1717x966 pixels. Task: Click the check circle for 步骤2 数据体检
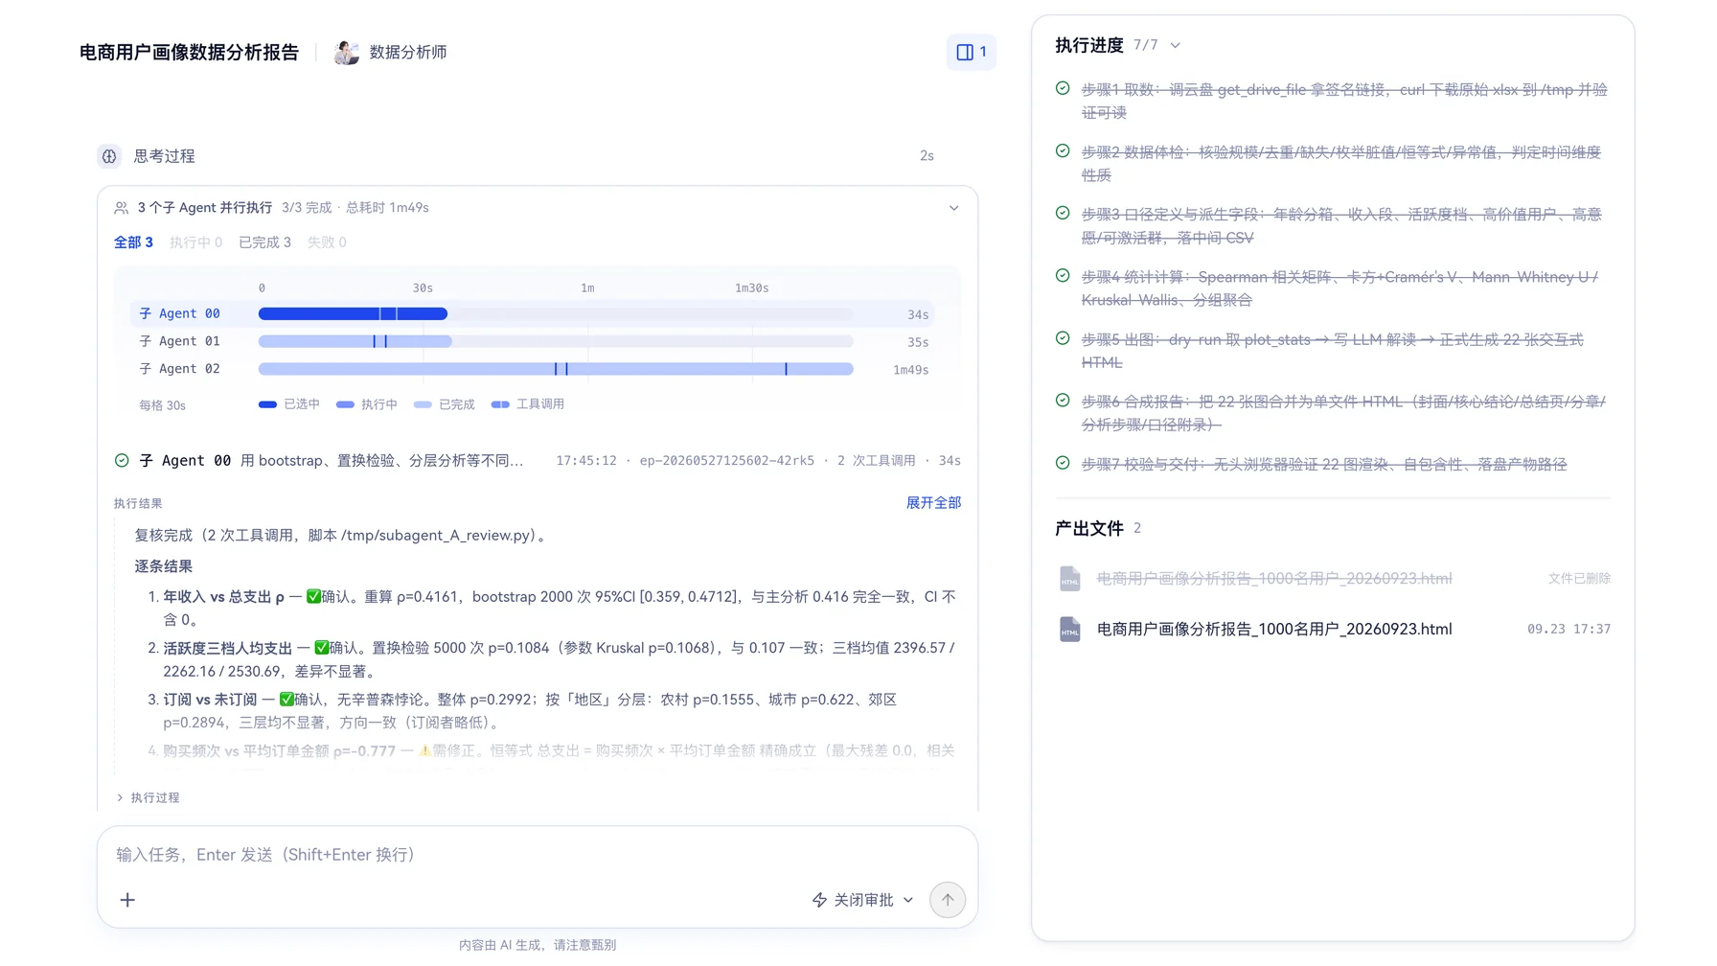[x=1063, y=151]
